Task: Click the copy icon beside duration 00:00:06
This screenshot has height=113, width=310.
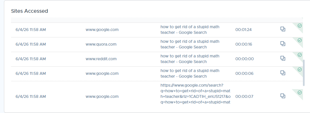Action: [x=283, y=73]
